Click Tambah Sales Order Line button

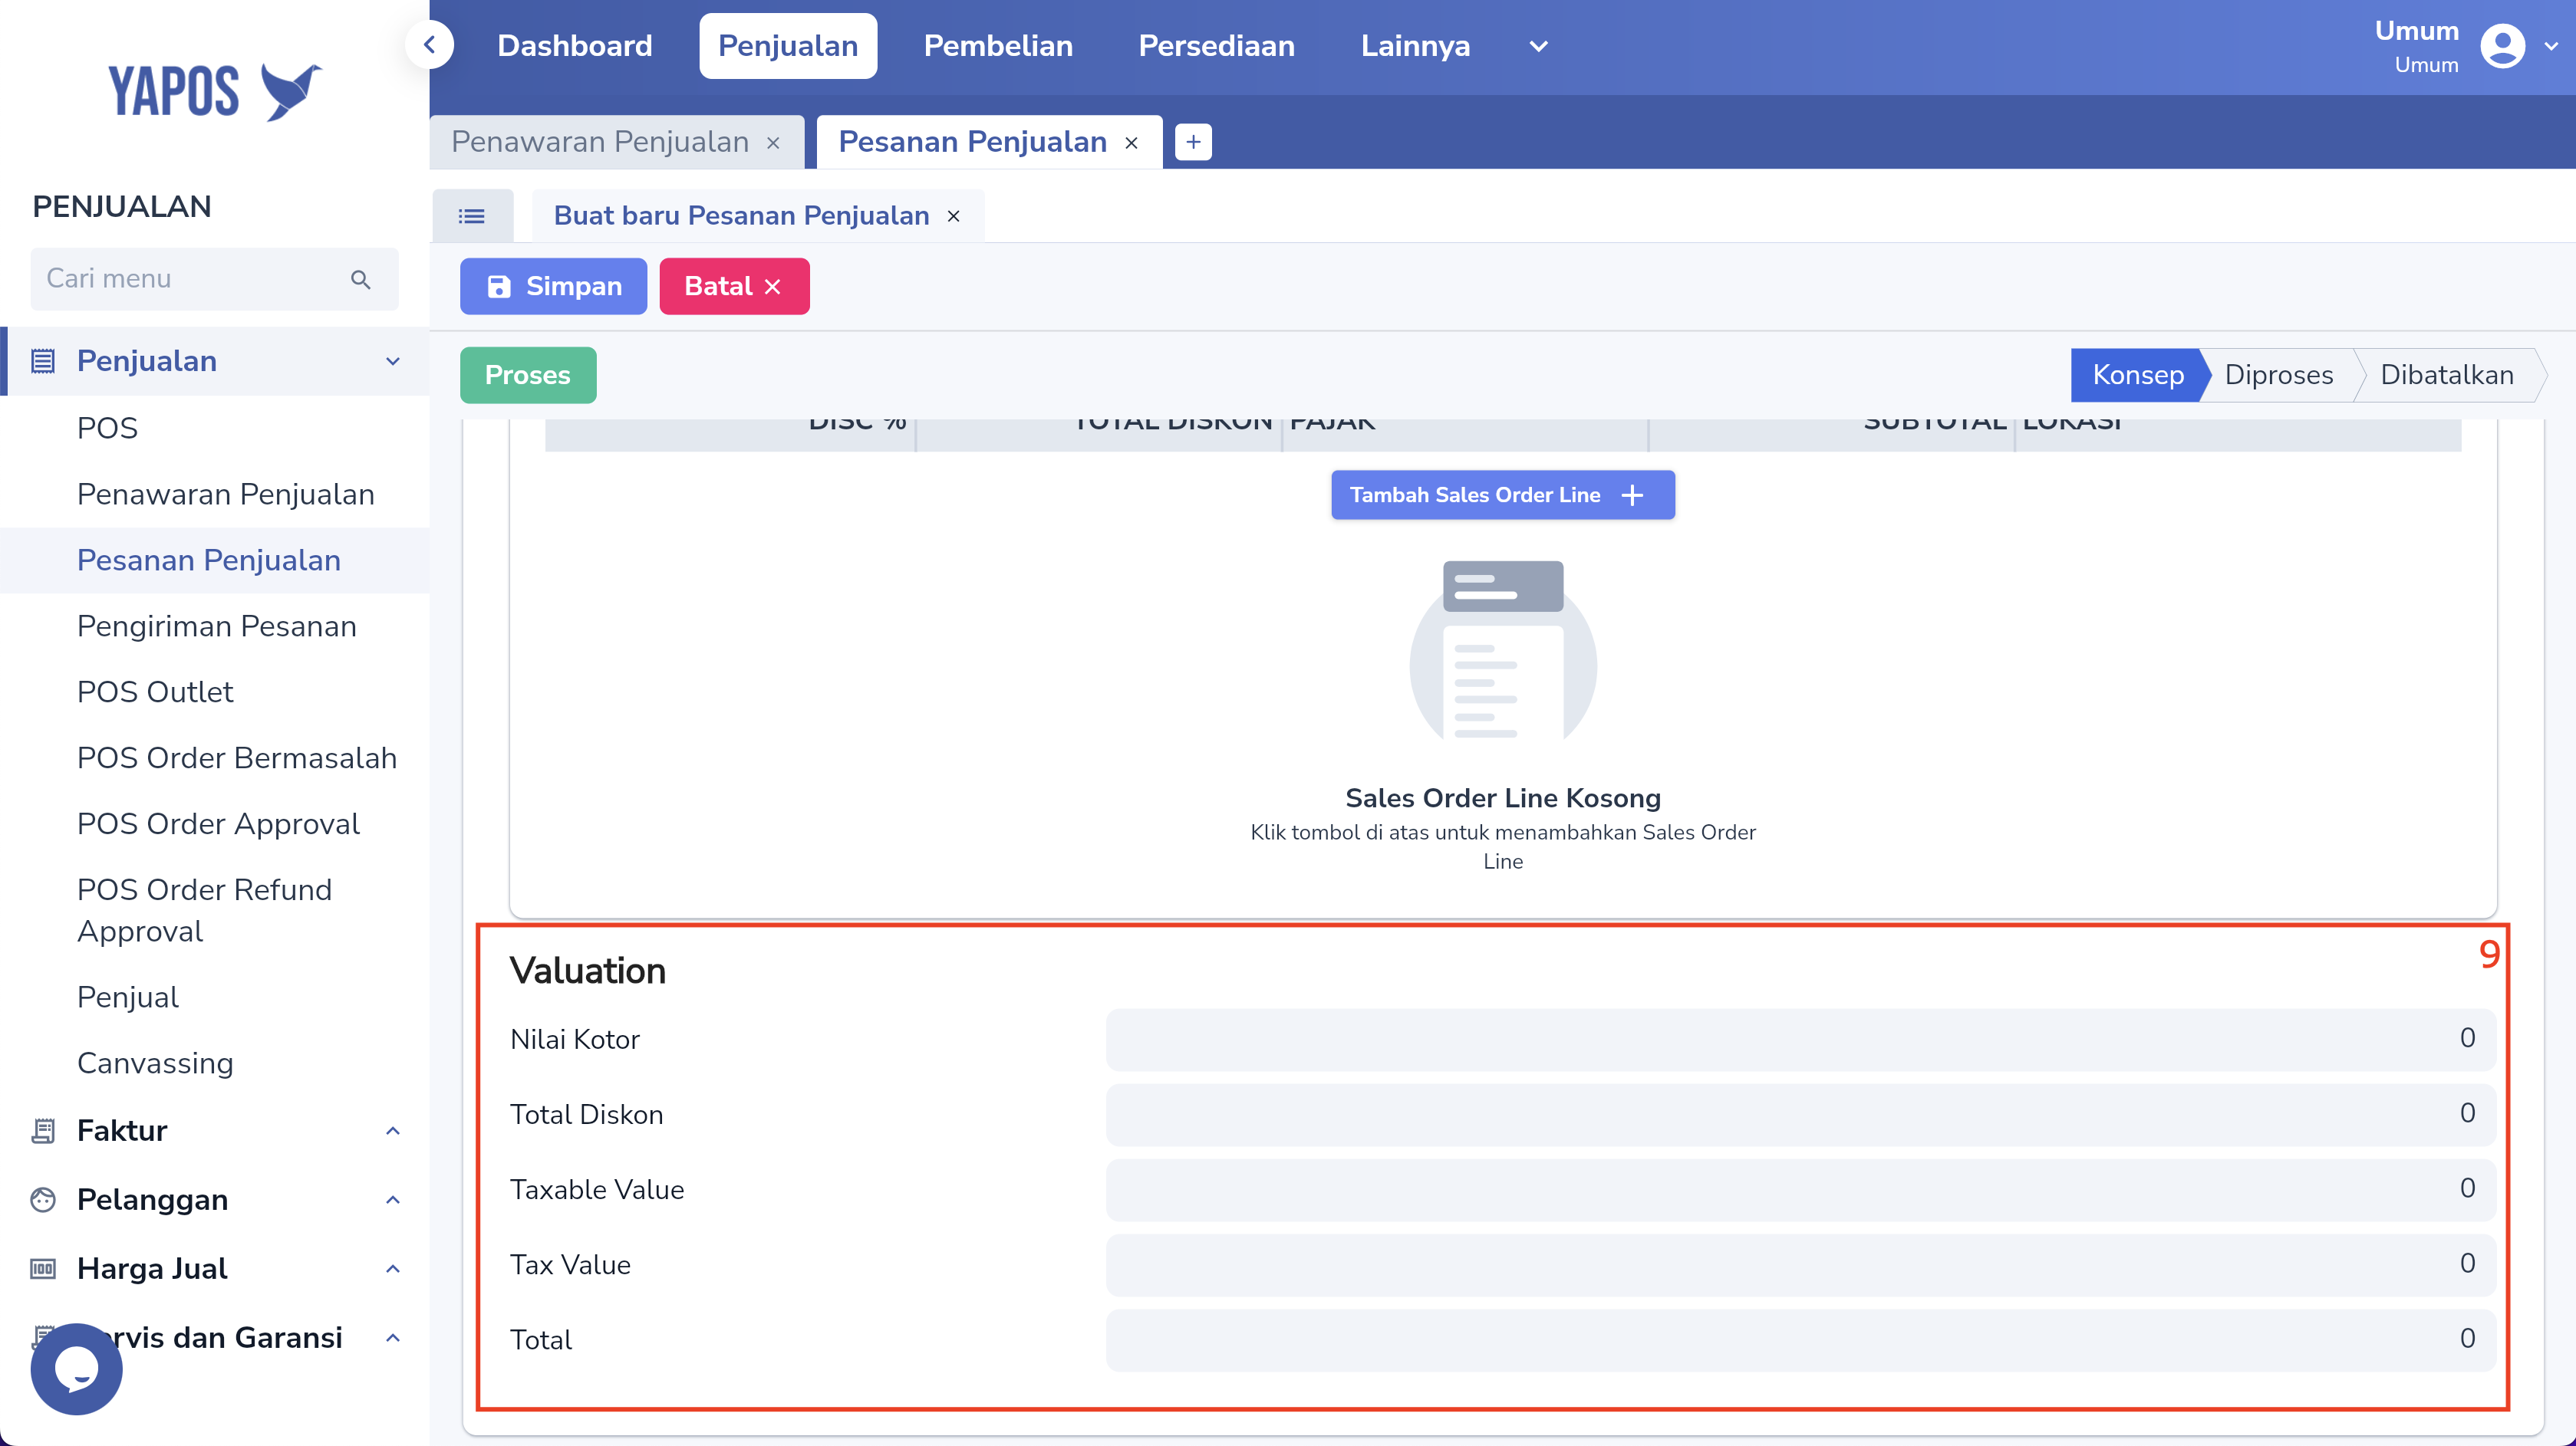1502,495
